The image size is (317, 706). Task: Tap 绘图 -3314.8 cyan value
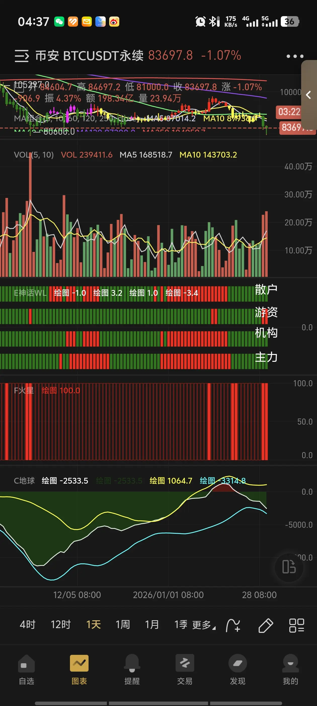point(223,480)
